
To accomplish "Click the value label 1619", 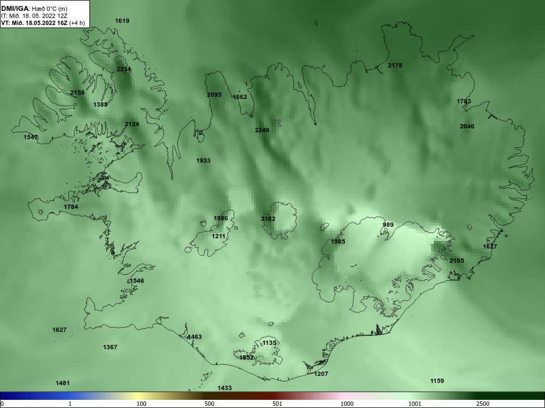I will 122,21.
